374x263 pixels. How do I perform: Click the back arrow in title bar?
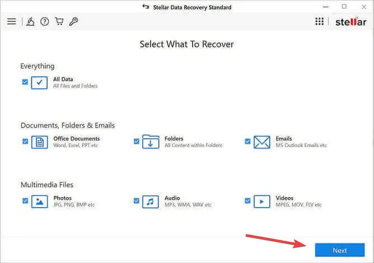tap(146, 7)
